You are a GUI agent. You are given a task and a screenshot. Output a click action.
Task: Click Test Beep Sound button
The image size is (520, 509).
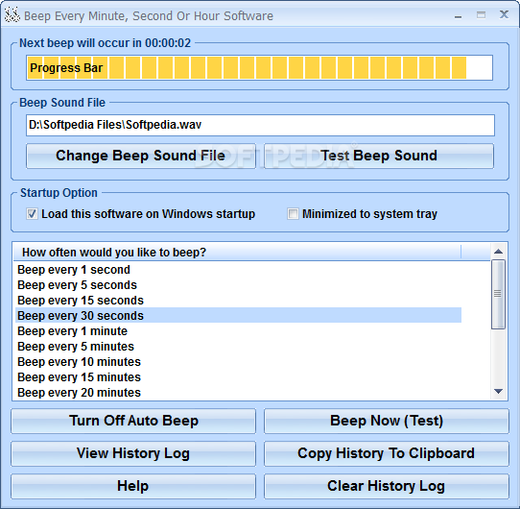(x=379, y=156)
